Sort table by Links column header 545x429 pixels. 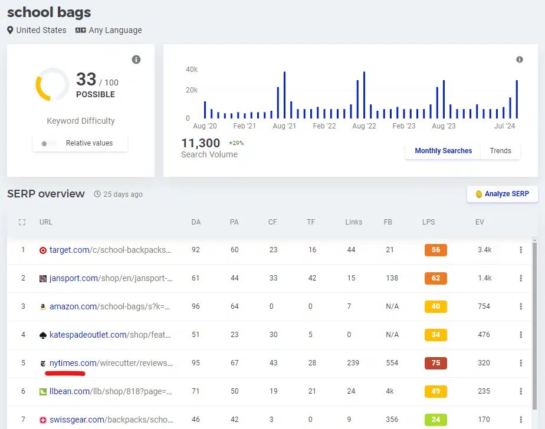click(x=353, y=222)
